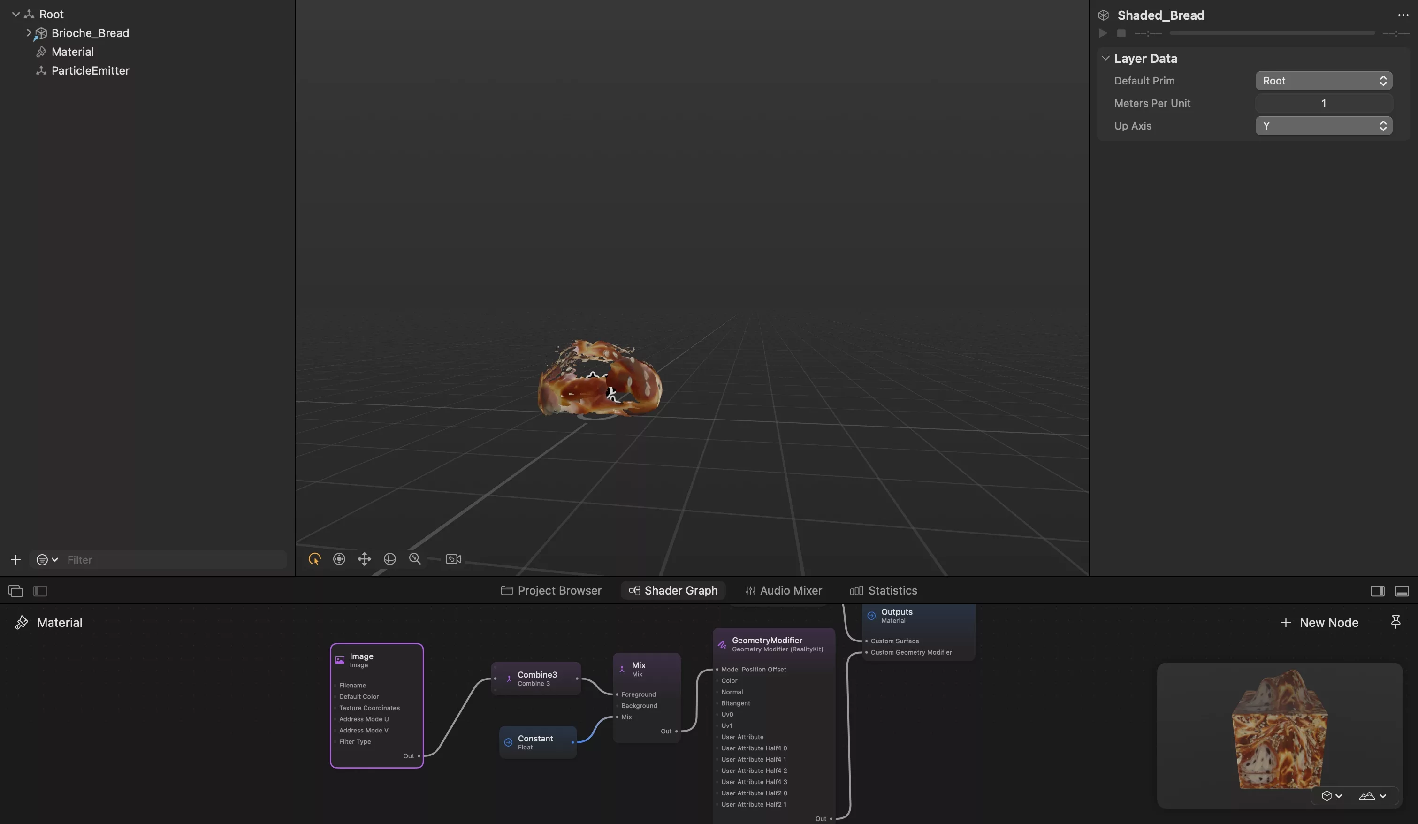Toggle the bottom editor panel
The image size is (1418, 824).
1402,591
